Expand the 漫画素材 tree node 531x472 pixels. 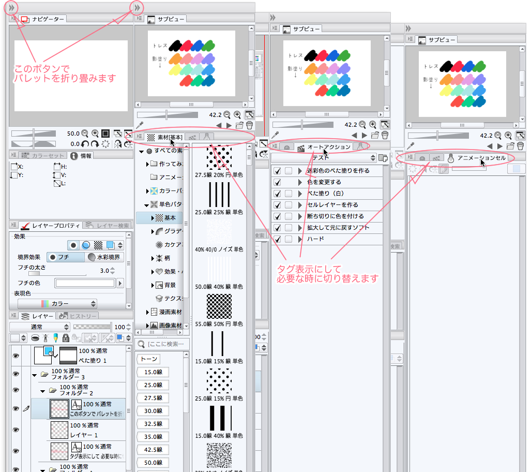[147, 312]
